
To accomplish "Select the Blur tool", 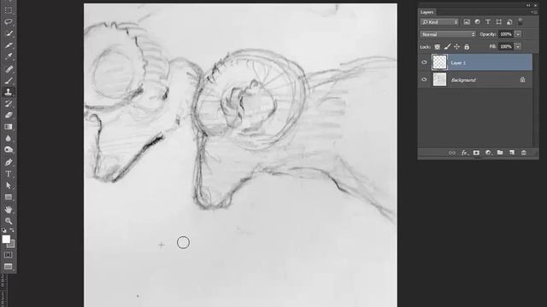I will [x=9, y=138].
